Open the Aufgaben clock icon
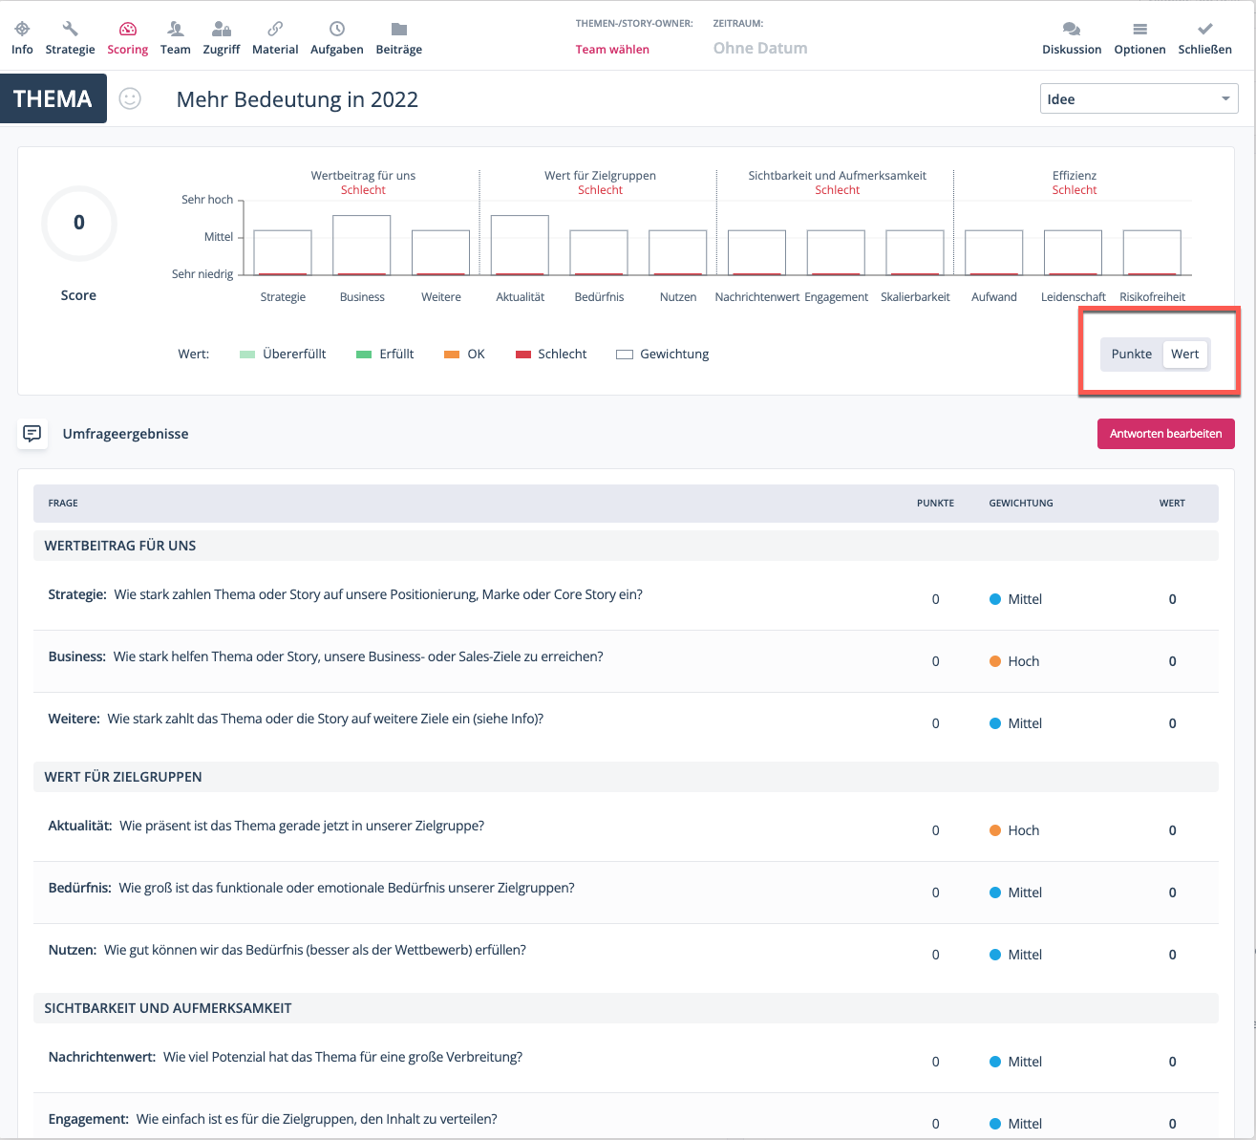 coord(336,30)
